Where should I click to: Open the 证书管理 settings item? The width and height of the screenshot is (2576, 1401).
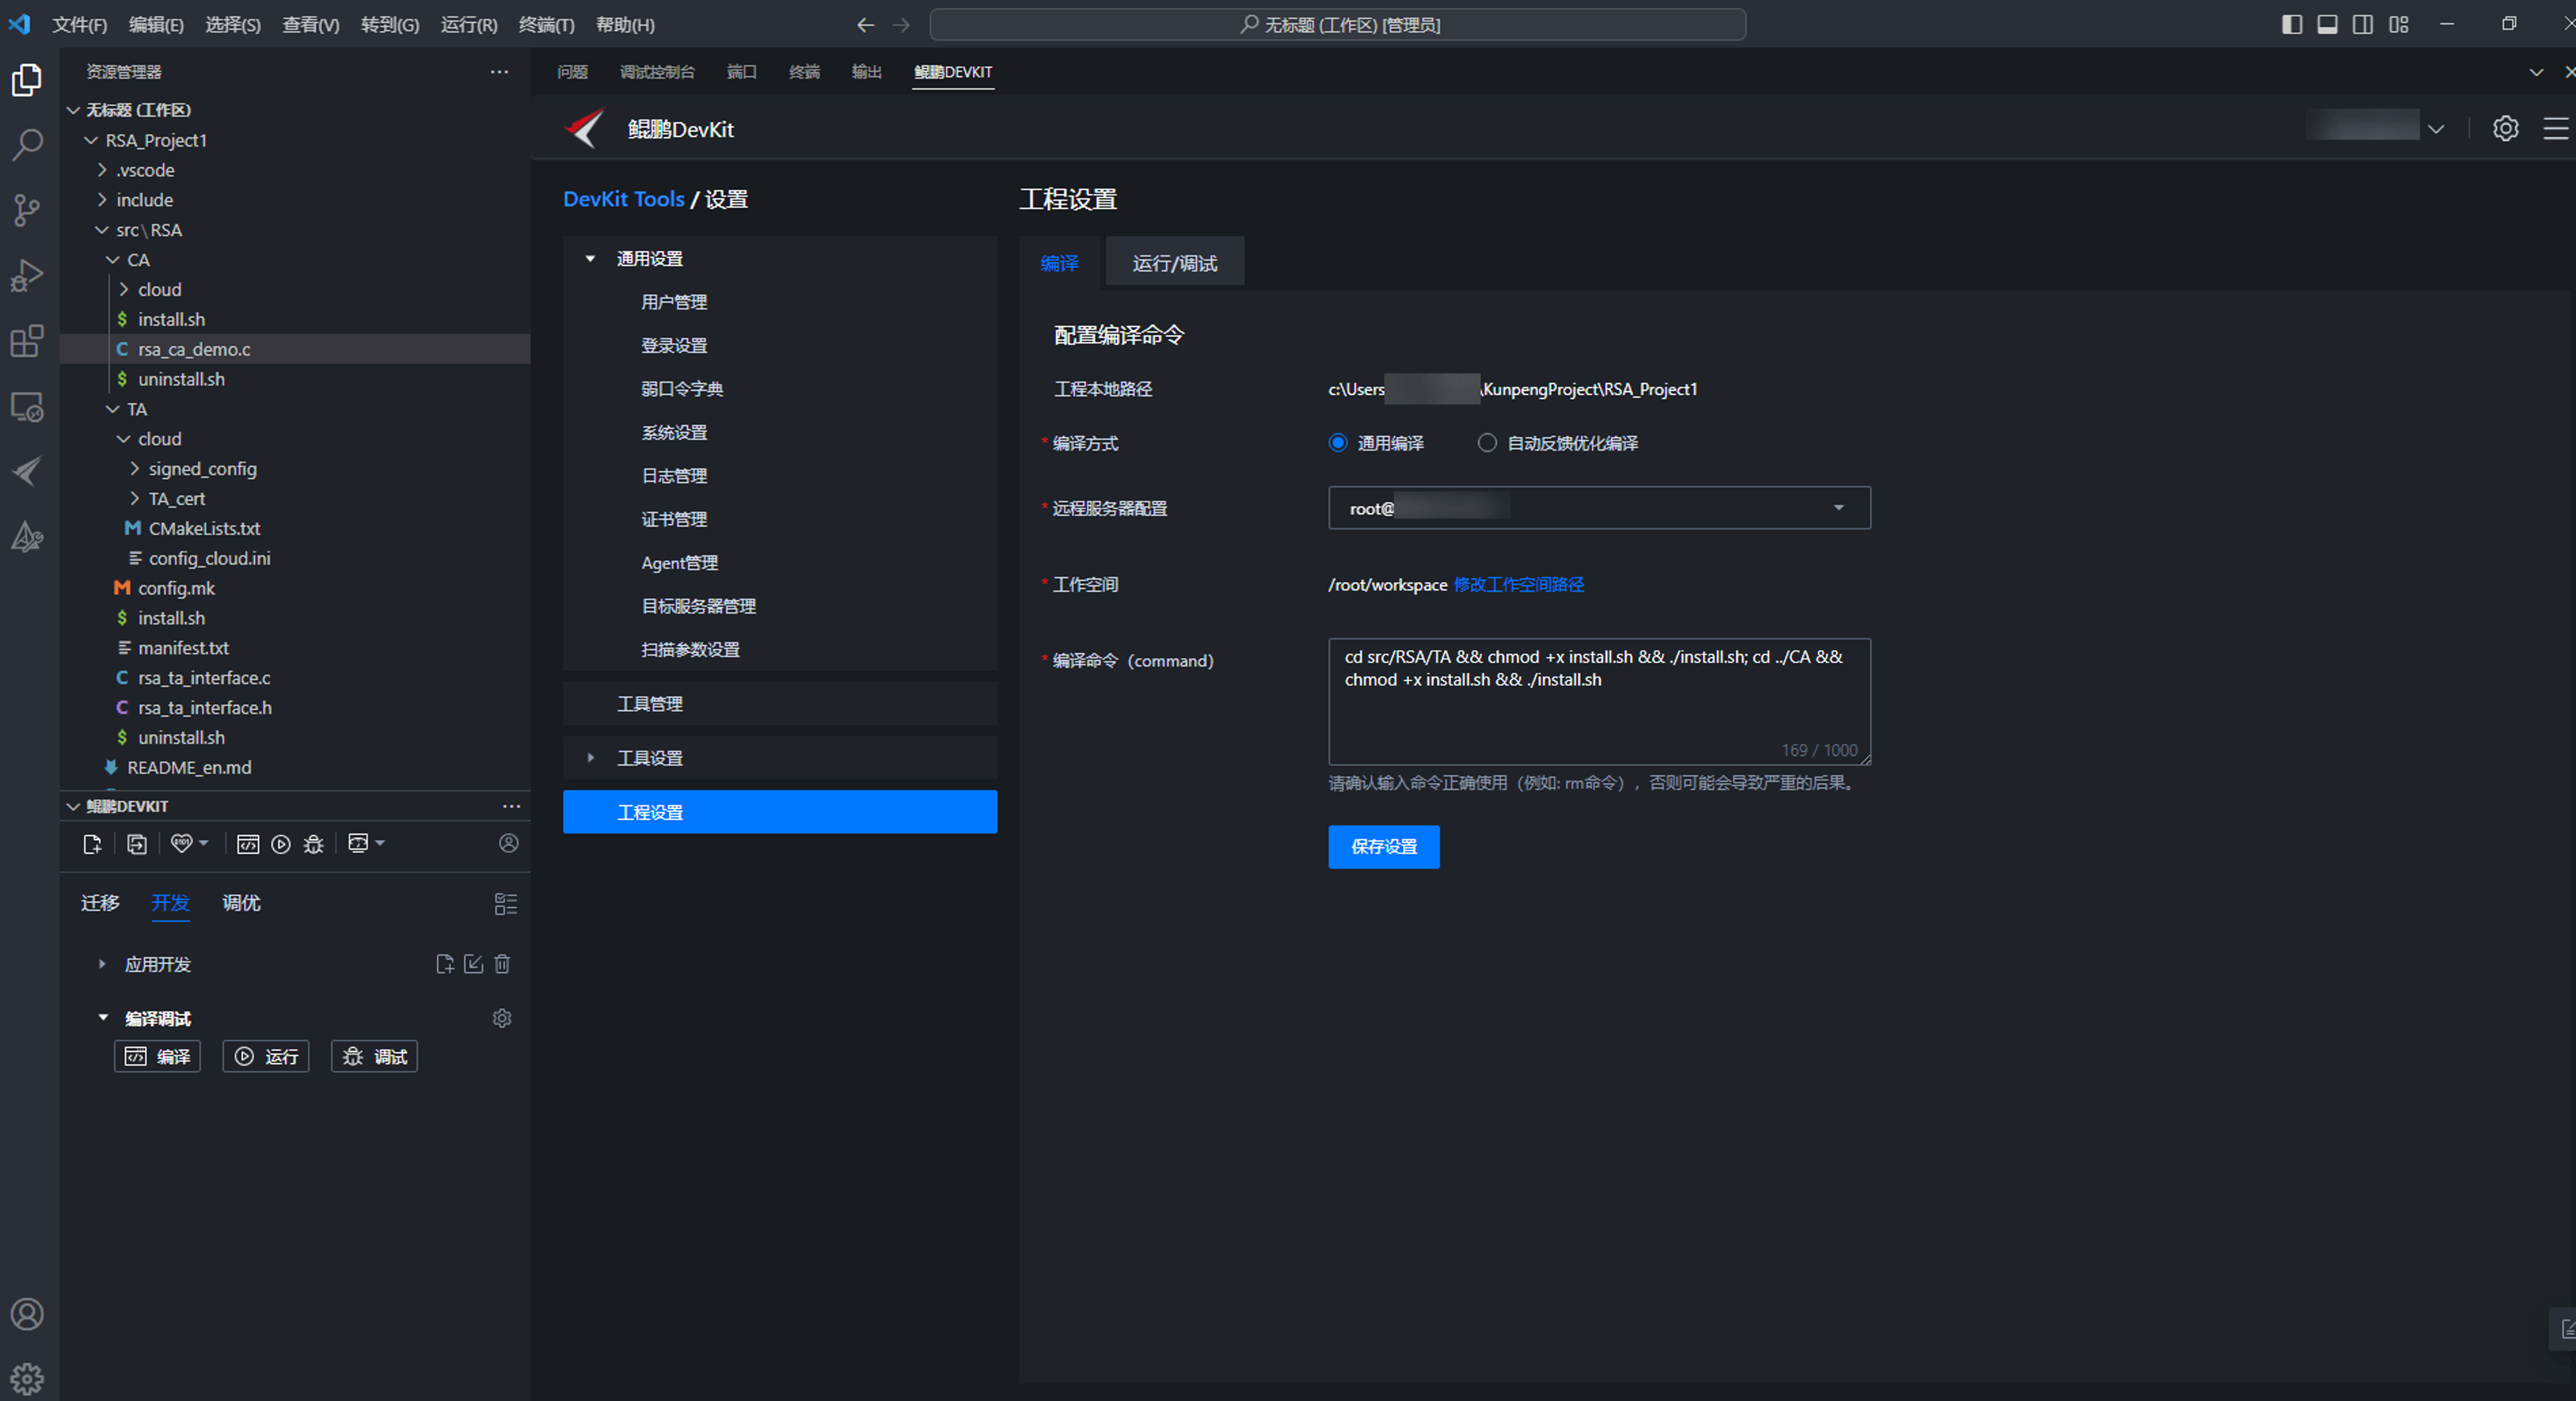point(674,520)
